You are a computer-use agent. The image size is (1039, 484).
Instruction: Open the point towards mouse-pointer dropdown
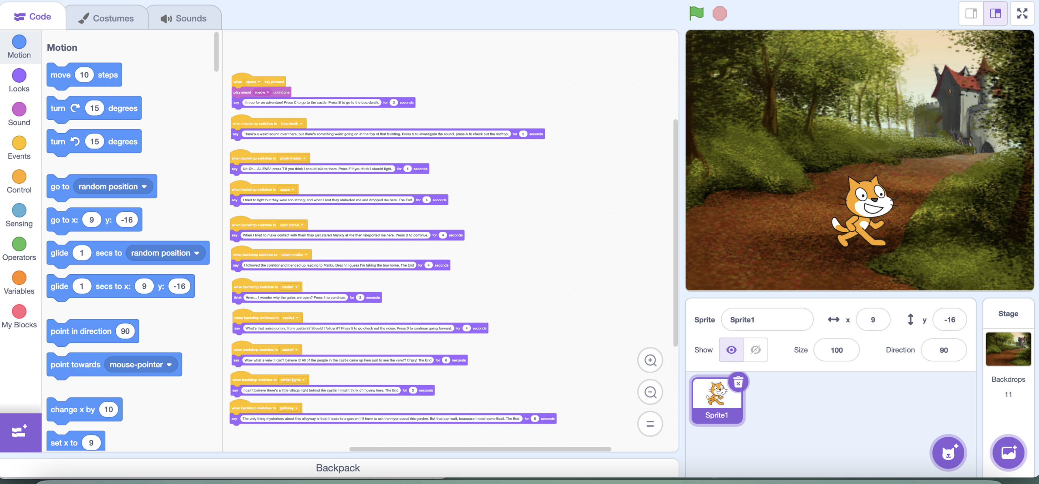(x=141, y=365)
